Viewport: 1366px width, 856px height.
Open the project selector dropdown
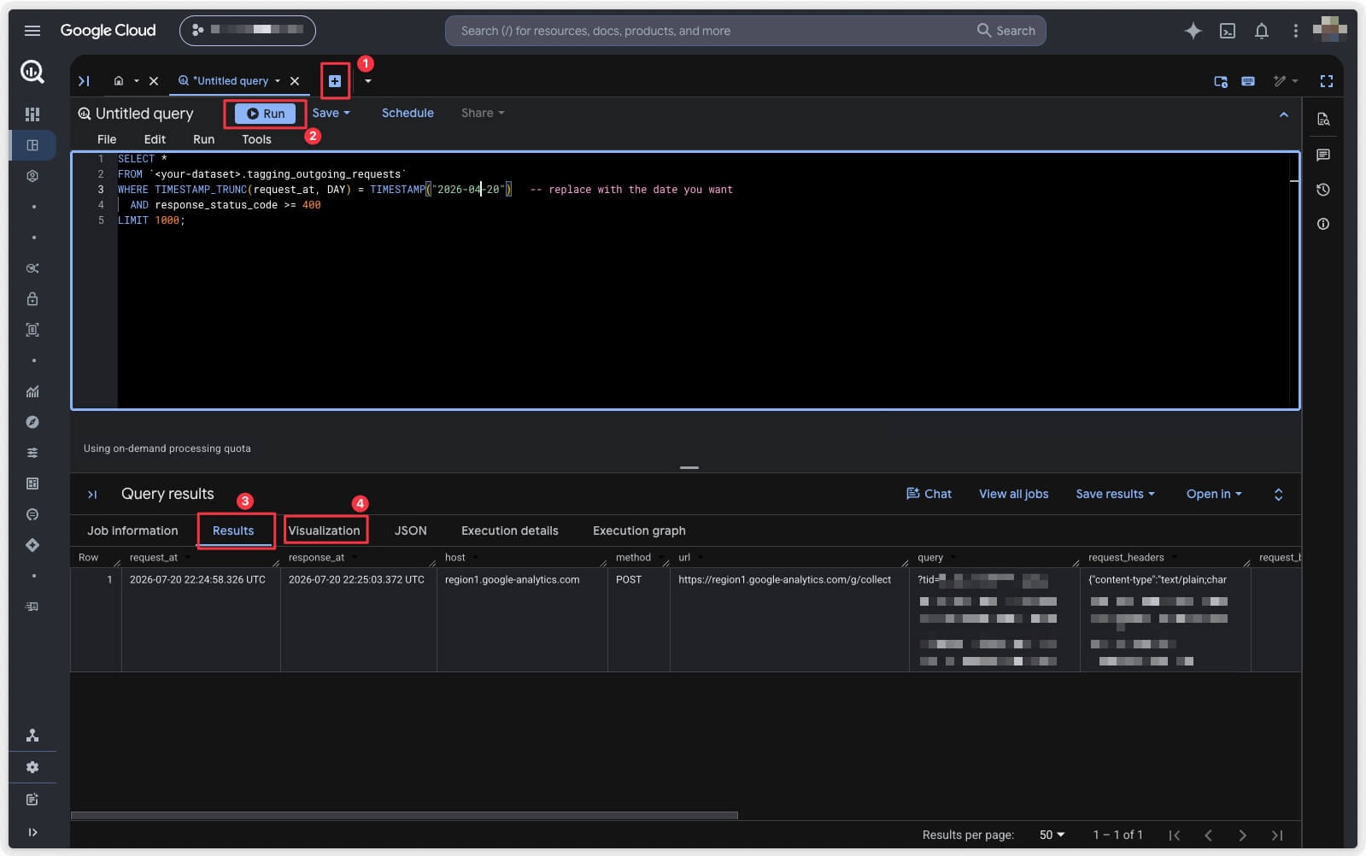248,31
